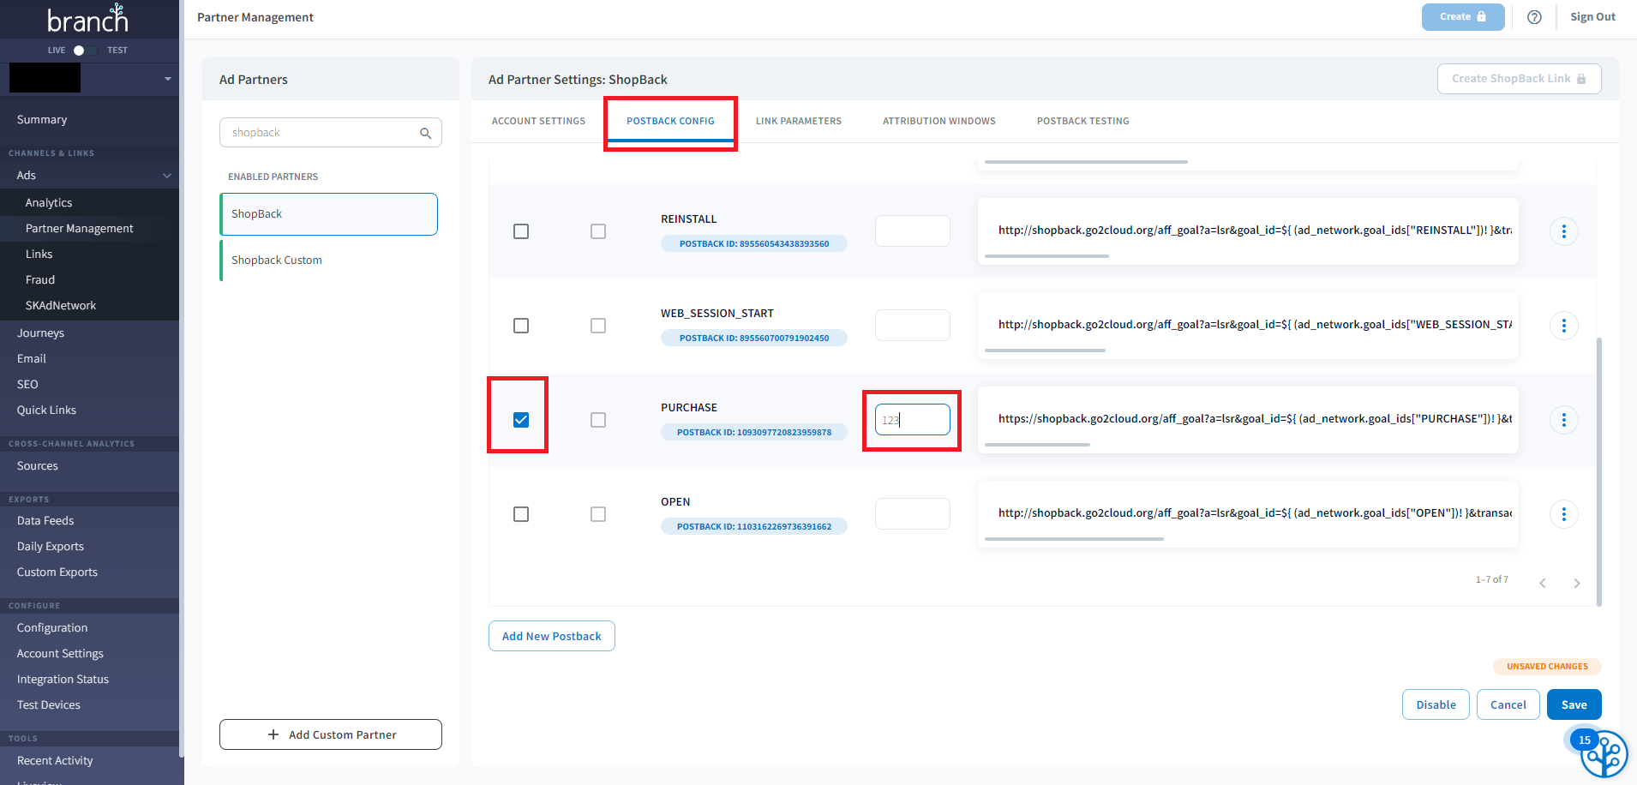Open the three-dot menu for OPEN postback
Image resolution: width=1637 pixels, height=785 pixels.
point(1563,514)
